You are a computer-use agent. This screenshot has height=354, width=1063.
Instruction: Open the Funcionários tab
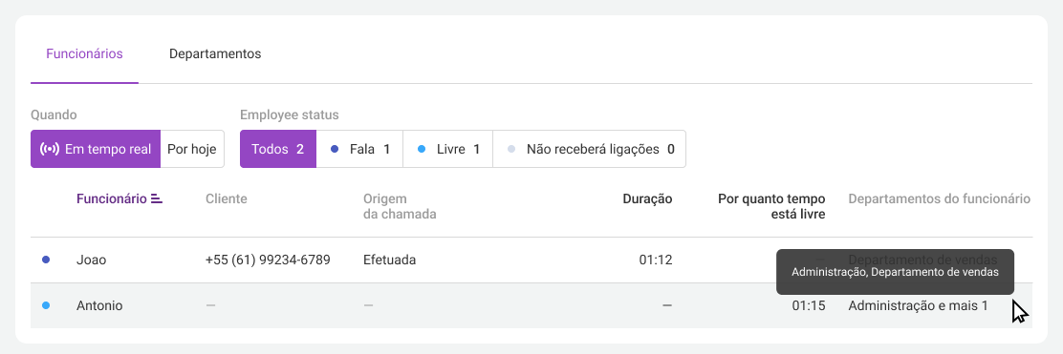(85, 54)
